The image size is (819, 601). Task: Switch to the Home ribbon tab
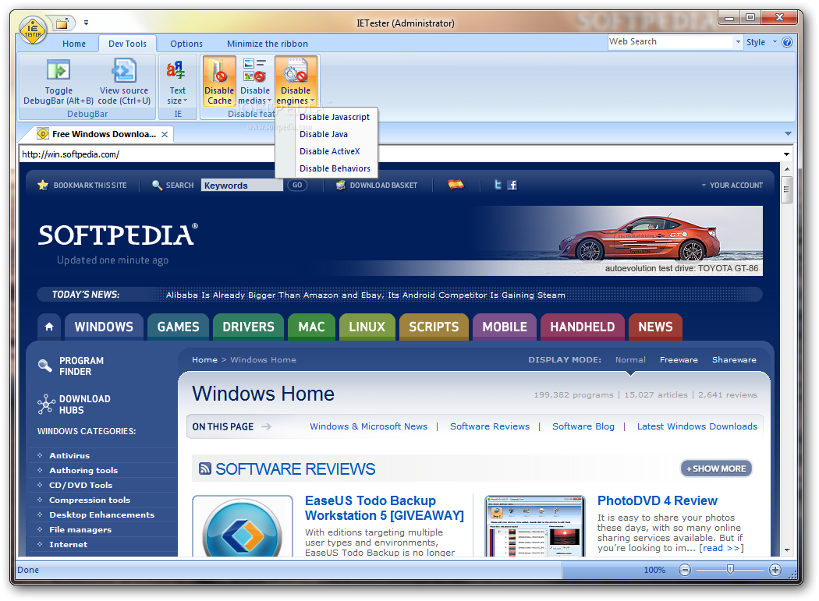(x=74, y=44)
